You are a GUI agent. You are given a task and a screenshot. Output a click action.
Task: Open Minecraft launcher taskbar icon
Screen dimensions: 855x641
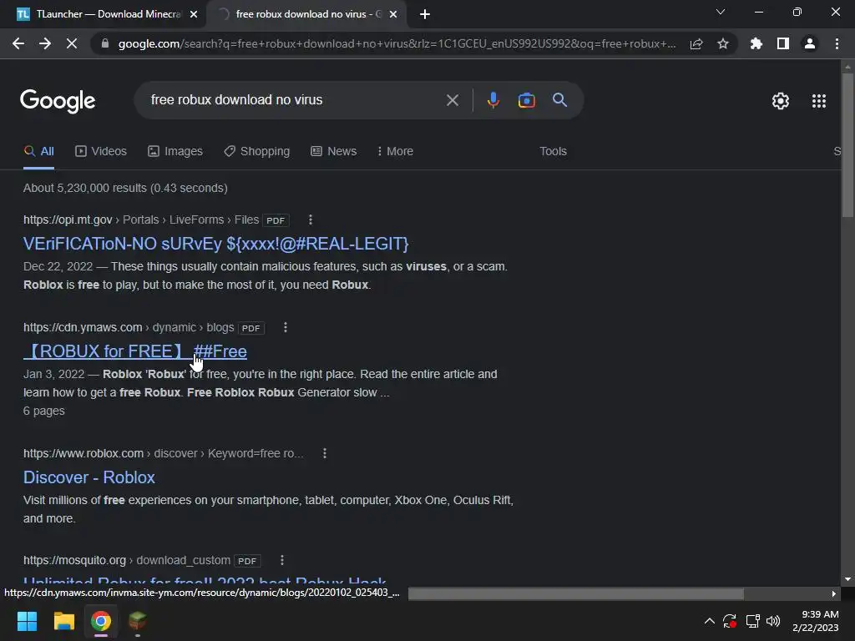138,621
